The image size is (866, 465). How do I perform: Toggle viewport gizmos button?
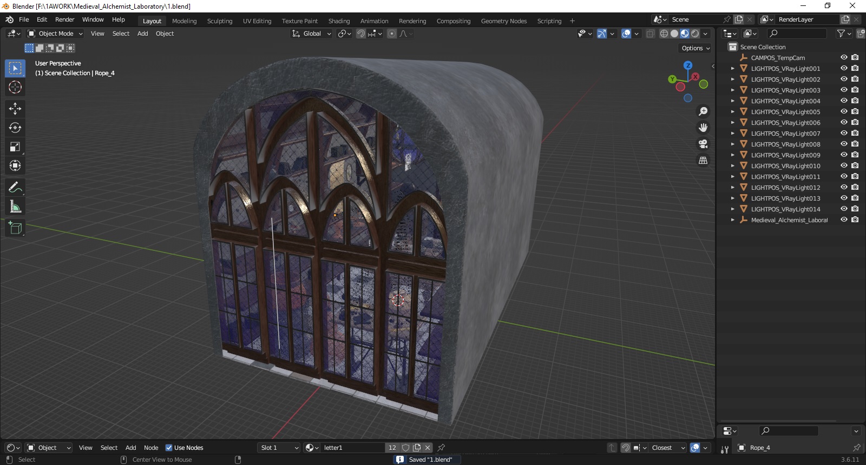(x=601, y=34)
